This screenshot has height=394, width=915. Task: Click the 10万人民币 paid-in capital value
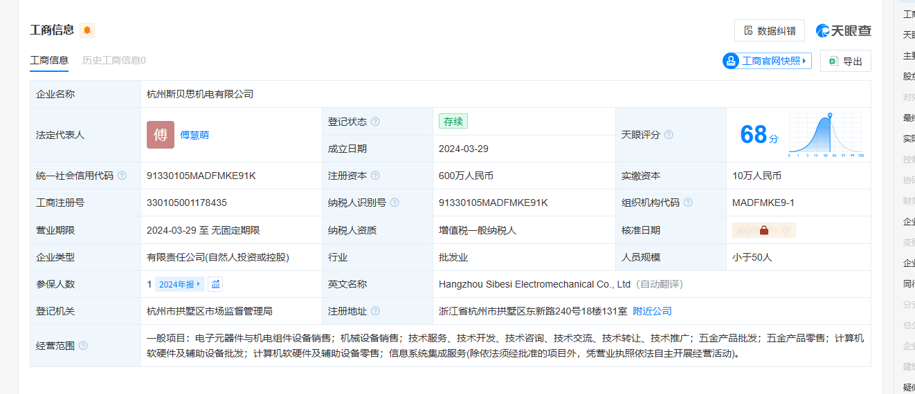click(x=757, y=176)
